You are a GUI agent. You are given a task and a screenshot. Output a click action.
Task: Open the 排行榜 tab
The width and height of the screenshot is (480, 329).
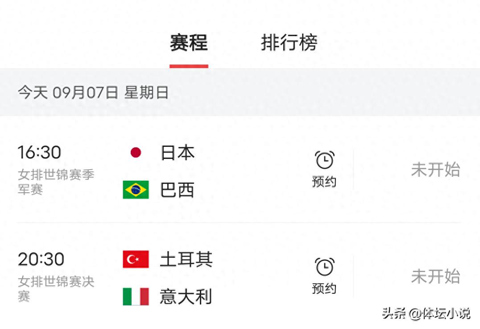(289, 42)
